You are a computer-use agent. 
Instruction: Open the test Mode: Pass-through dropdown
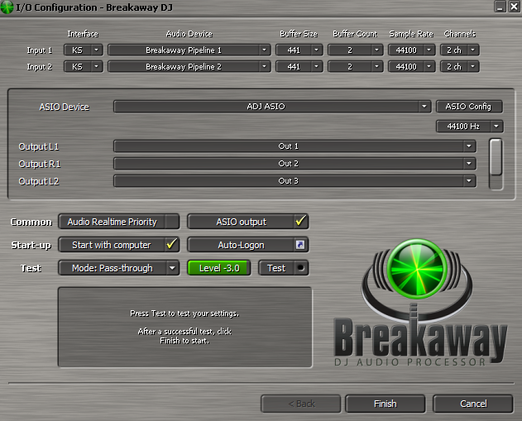(x=119, y=268)
